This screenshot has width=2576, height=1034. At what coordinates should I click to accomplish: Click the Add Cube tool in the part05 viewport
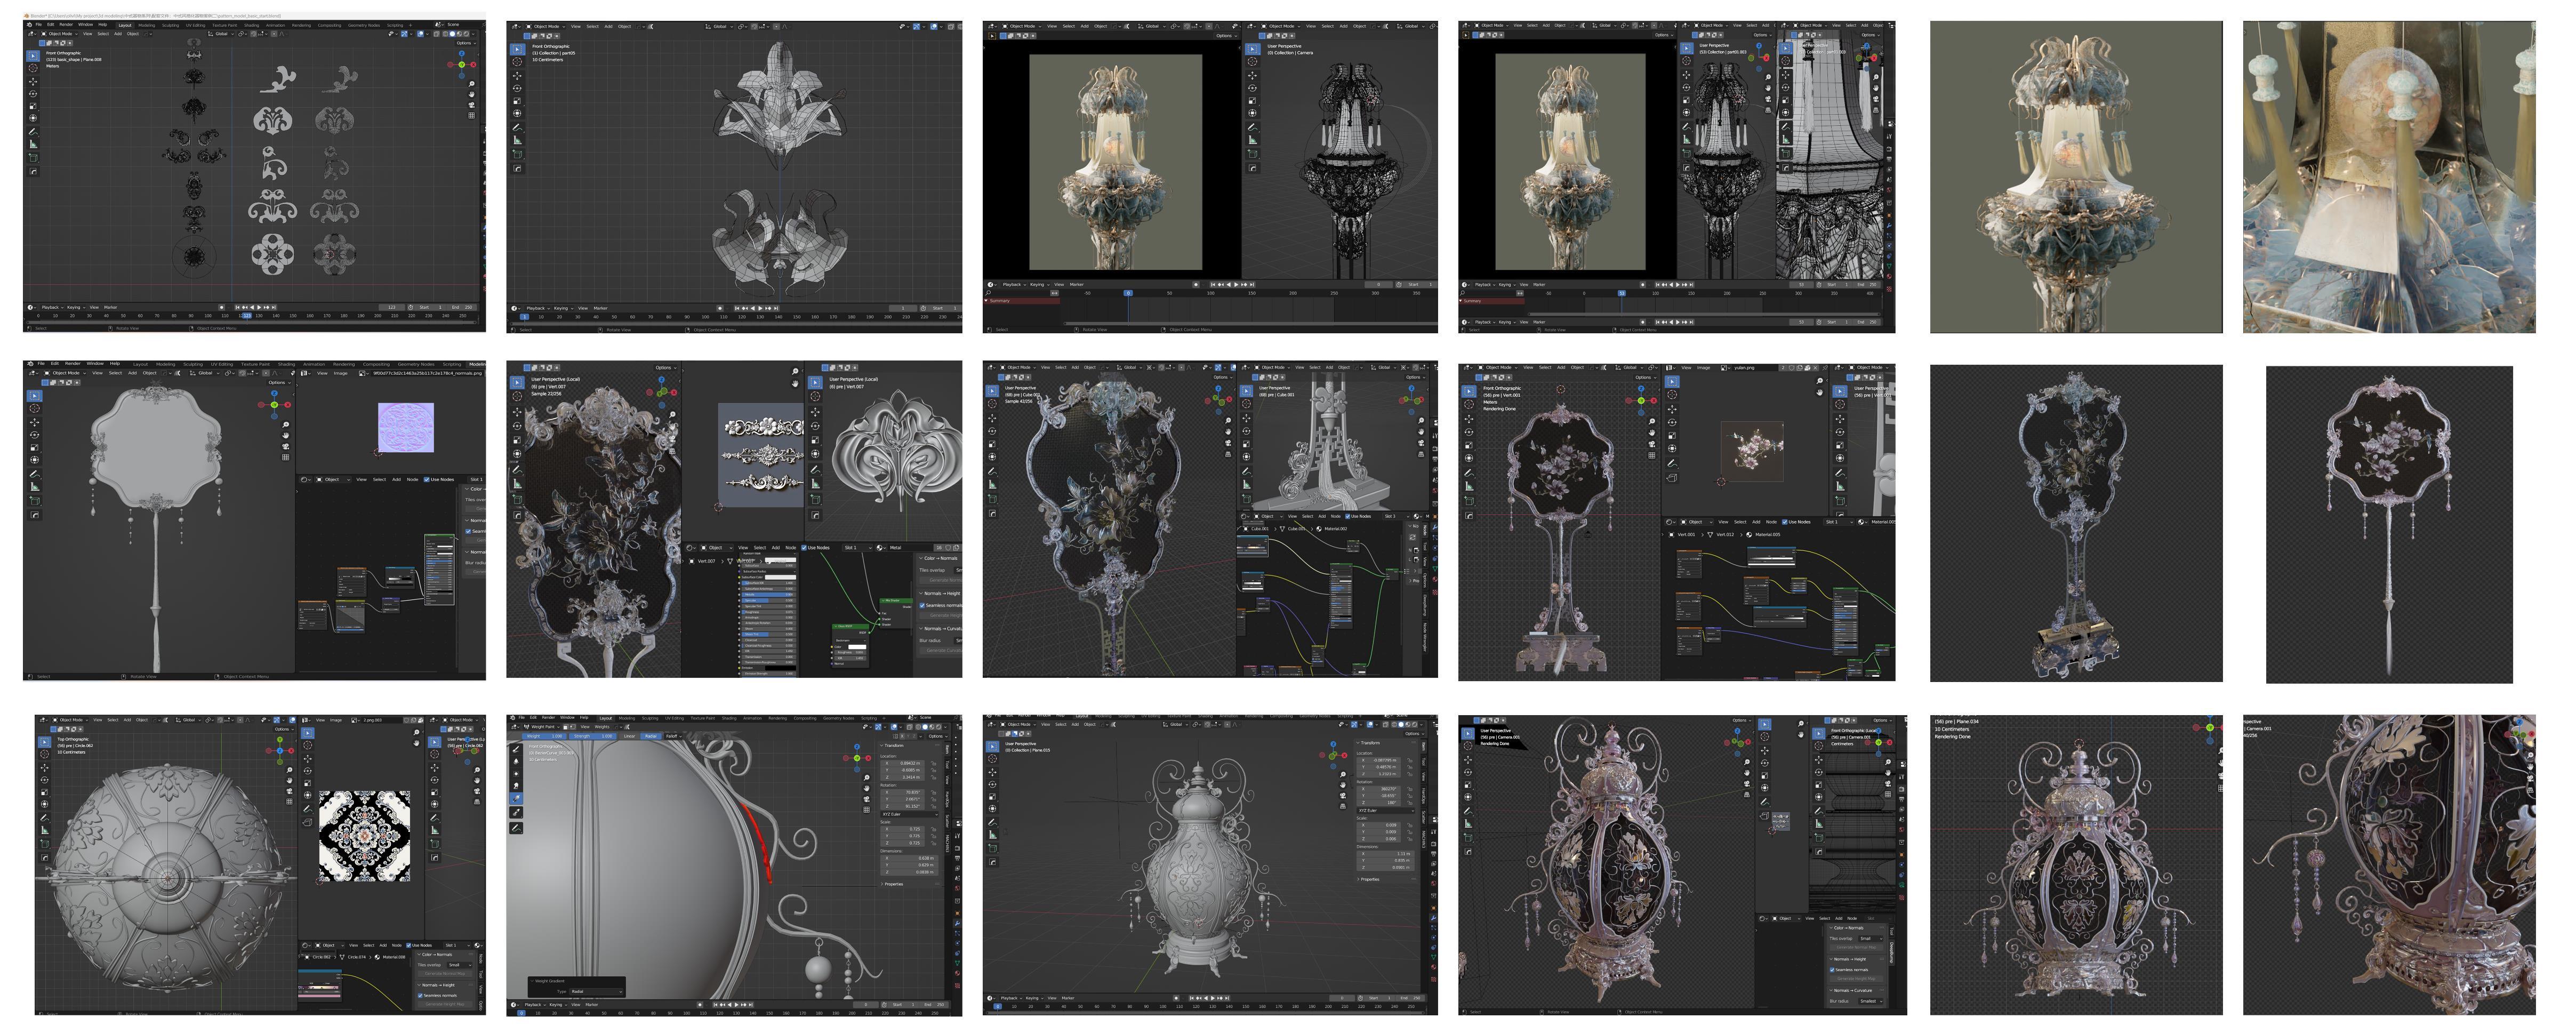coord(518,154)
